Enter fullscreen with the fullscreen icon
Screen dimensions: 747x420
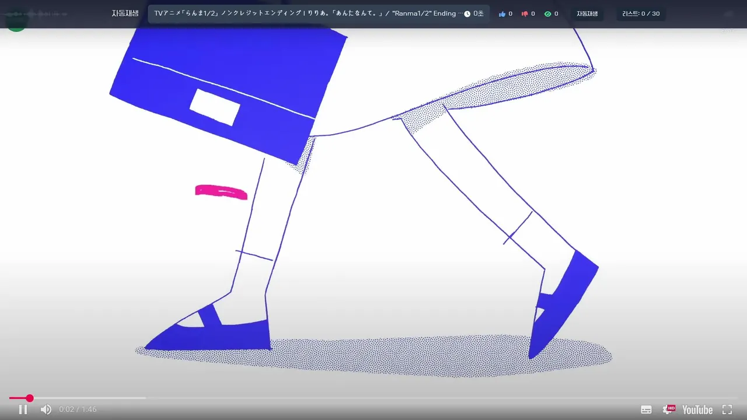[727, 409]
